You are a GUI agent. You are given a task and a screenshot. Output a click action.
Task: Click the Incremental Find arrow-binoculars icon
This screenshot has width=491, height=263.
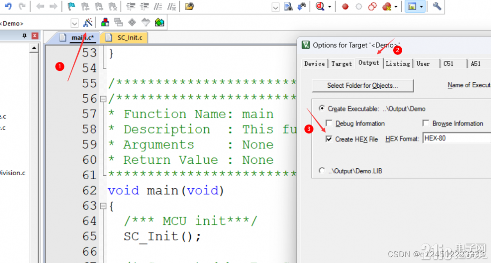302,6
